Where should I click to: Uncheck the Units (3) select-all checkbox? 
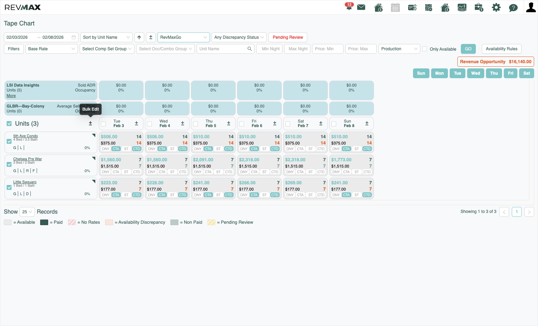pos(9,124)
